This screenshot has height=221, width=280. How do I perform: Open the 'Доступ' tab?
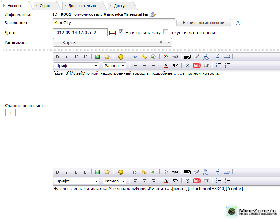point(121,5)
